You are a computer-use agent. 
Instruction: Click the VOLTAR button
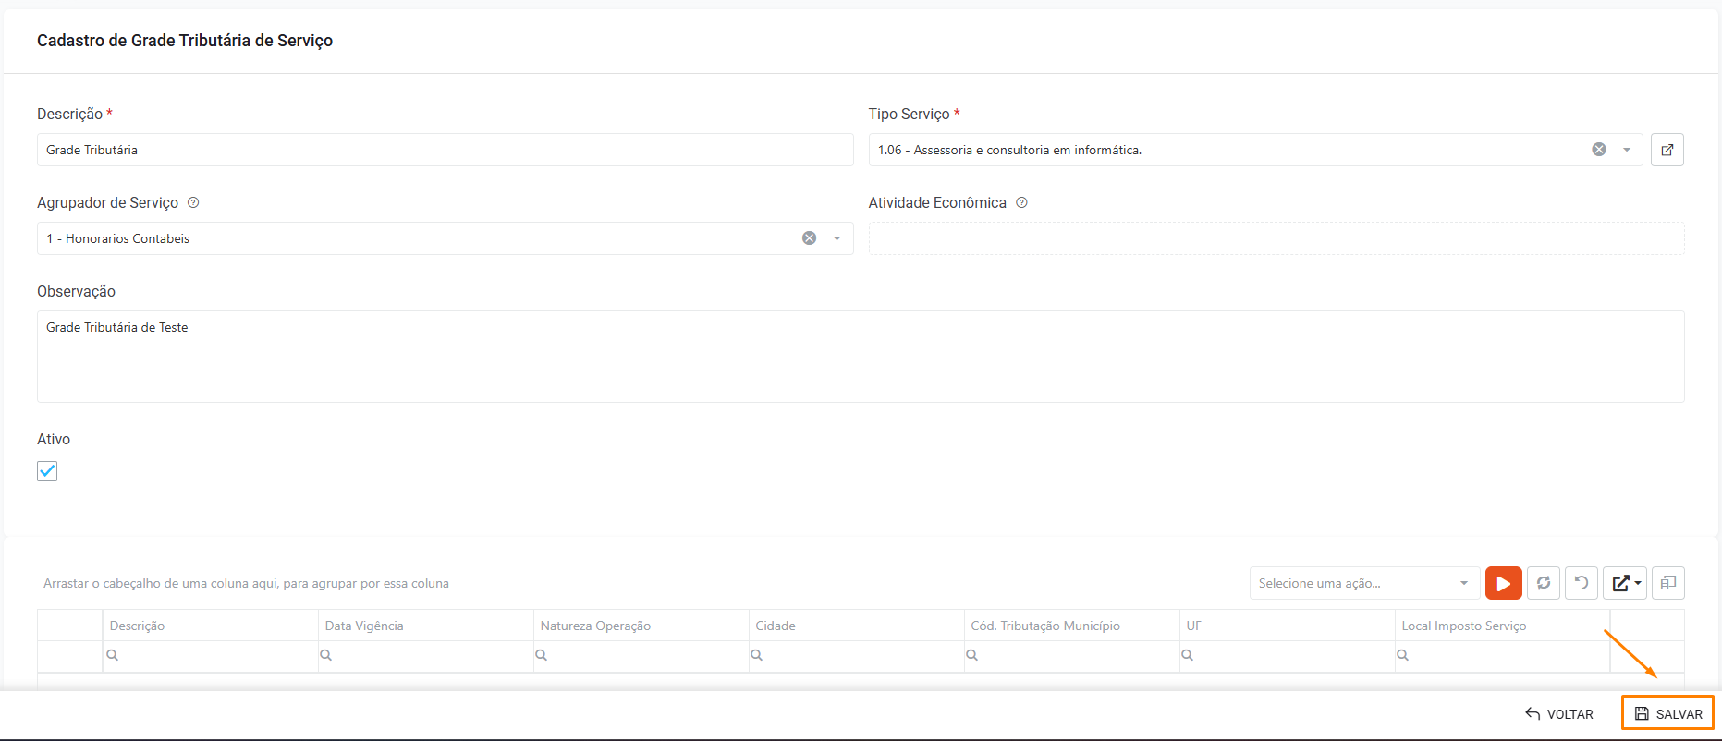coord(1559,713)
